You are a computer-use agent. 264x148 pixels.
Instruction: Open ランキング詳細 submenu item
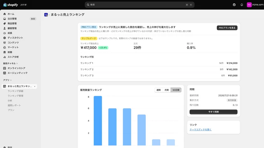[x=15, y=91]
